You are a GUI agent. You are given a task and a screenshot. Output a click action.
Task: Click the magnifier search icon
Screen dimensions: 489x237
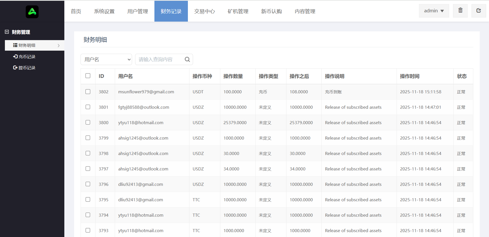(x=187, y=59)
